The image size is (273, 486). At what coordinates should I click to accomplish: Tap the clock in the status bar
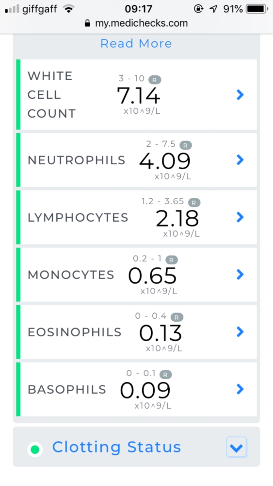coord(139,9)
